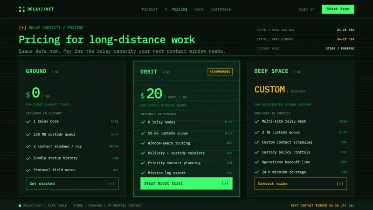Click checkmark beside Bundle status history
This screenshot has height=210, width=373.
click(28, 158)
